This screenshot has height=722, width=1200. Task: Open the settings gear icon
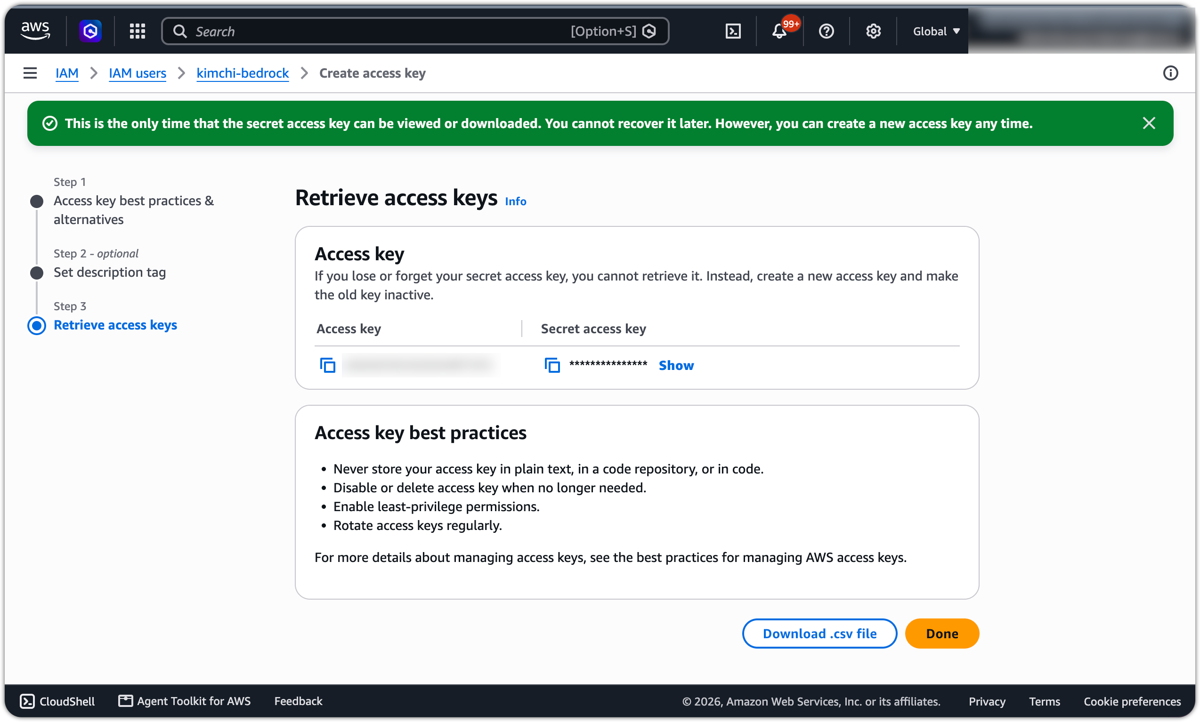pos(873,31)
